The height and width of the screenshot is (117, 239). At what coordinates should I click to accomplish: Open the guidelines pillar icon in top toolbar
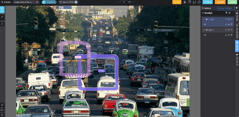(x=185, y=2)
